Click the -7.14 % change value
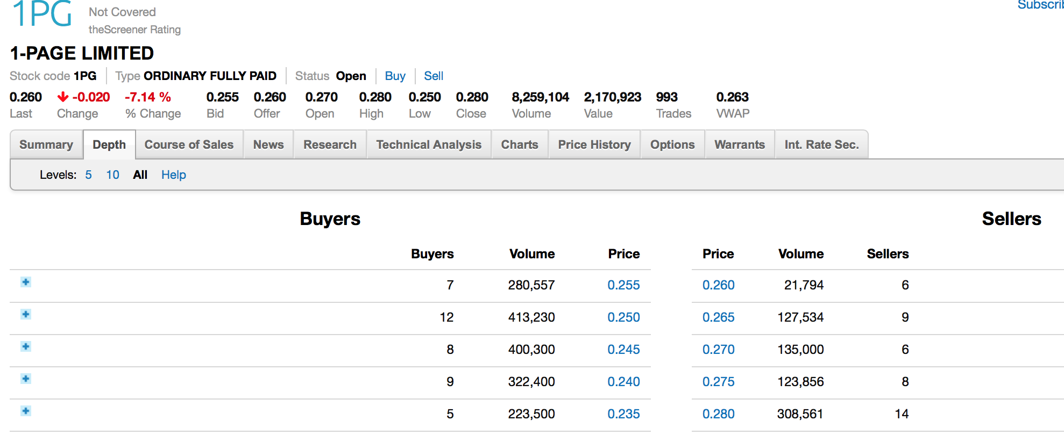This screenshot has height=435, width=1064. (148, 97)
